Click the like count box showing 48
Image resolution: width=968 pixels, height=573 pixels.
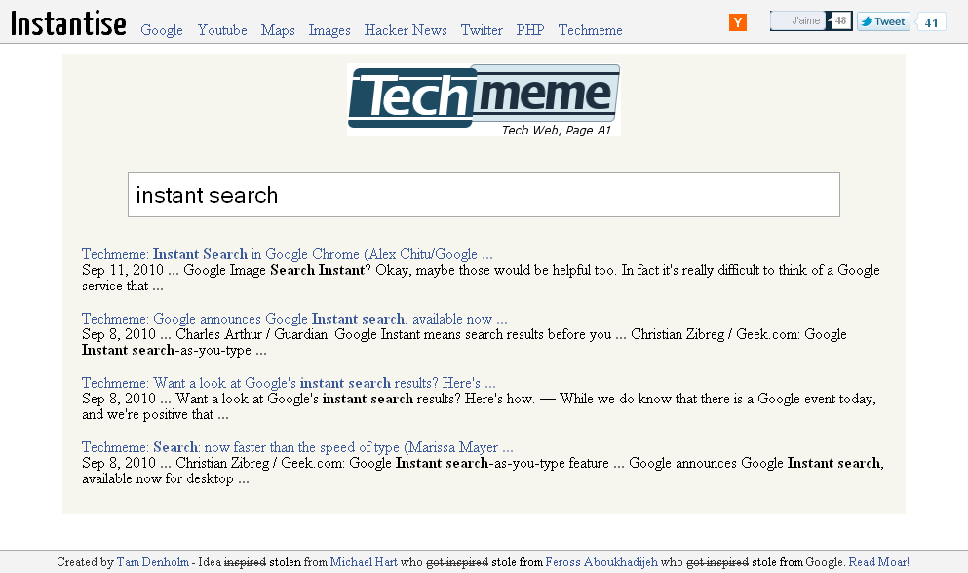839,21
